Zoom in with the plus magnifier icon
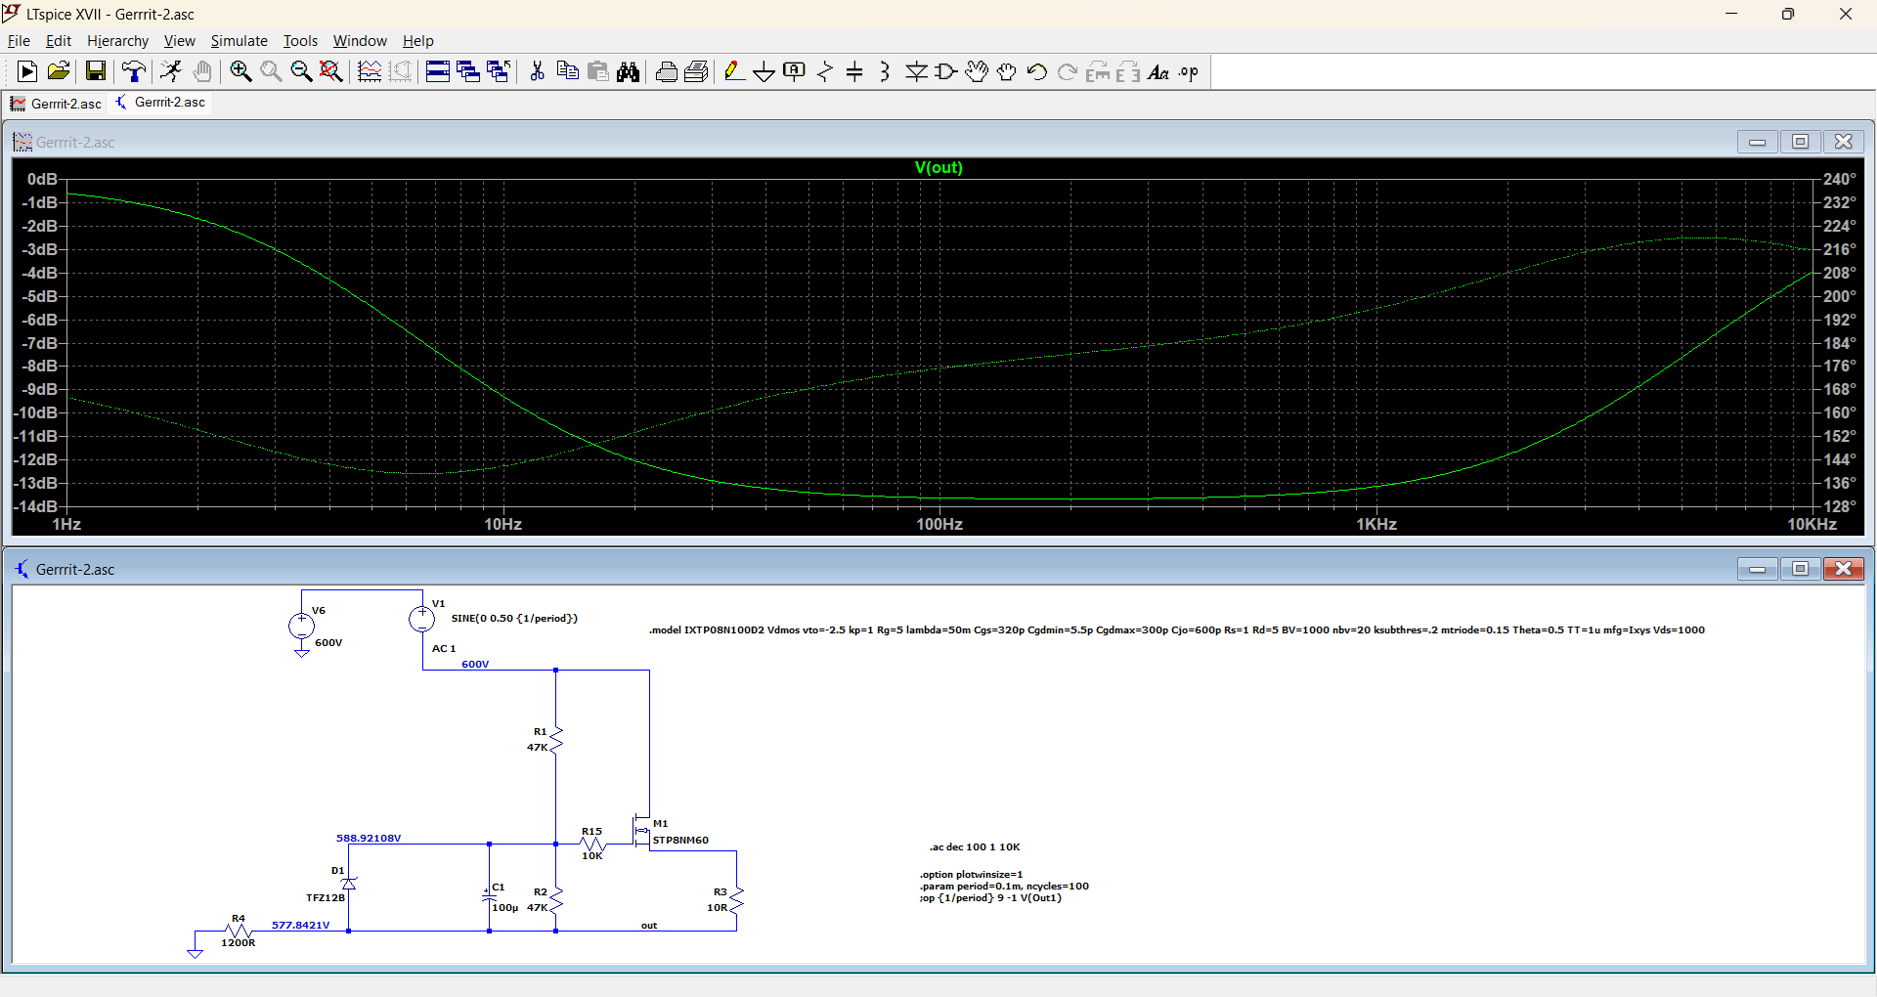1877x997 pixels. click(x=240, y=71)
